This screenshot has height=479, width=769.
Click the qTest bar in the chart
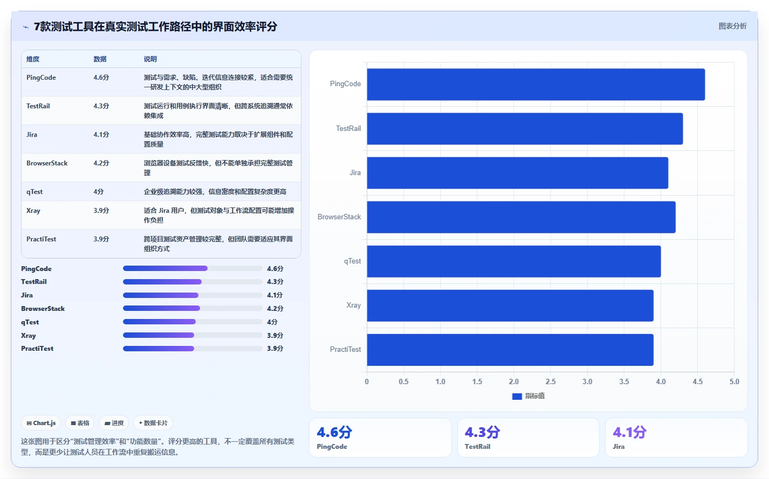514,261
